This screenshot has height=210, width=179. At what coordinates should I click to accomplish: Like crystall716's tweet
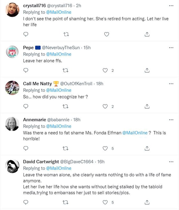coord(107,34)
